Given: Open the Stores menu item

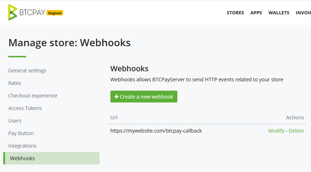Looking at the screenshot, I should click(235, 13).
